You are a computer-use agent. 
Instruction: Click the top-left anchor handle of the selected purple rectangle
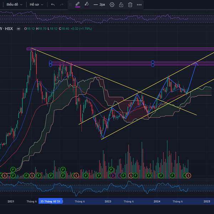pyautogui.click(x=50, y=62)
